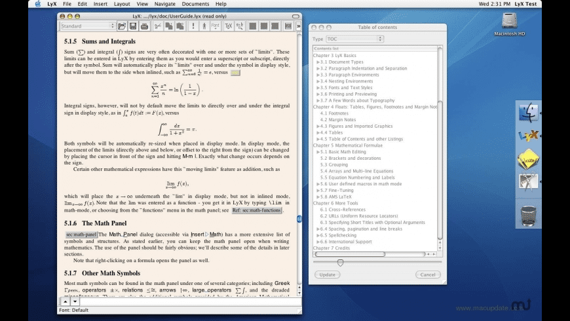Select '4.2 Margin Notes' in contents list

pos(337,120)
